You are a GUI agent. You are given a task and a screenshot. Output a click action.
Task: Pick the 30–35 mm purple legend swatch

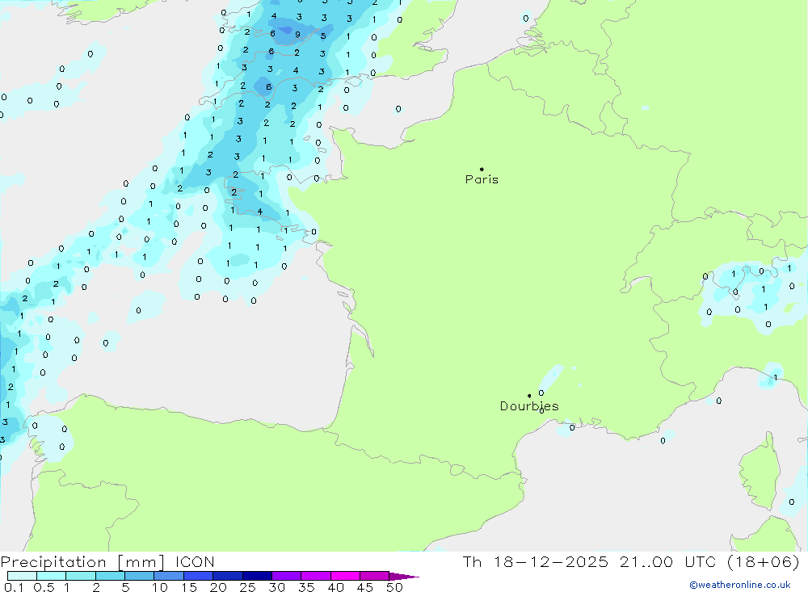[286, 576]
